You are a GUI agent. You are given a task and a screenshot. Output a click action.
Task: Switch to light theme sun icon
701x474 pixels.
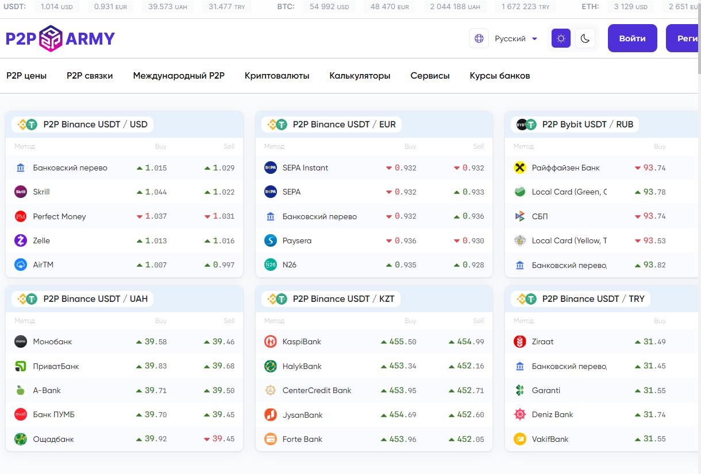tap(561, 38)
